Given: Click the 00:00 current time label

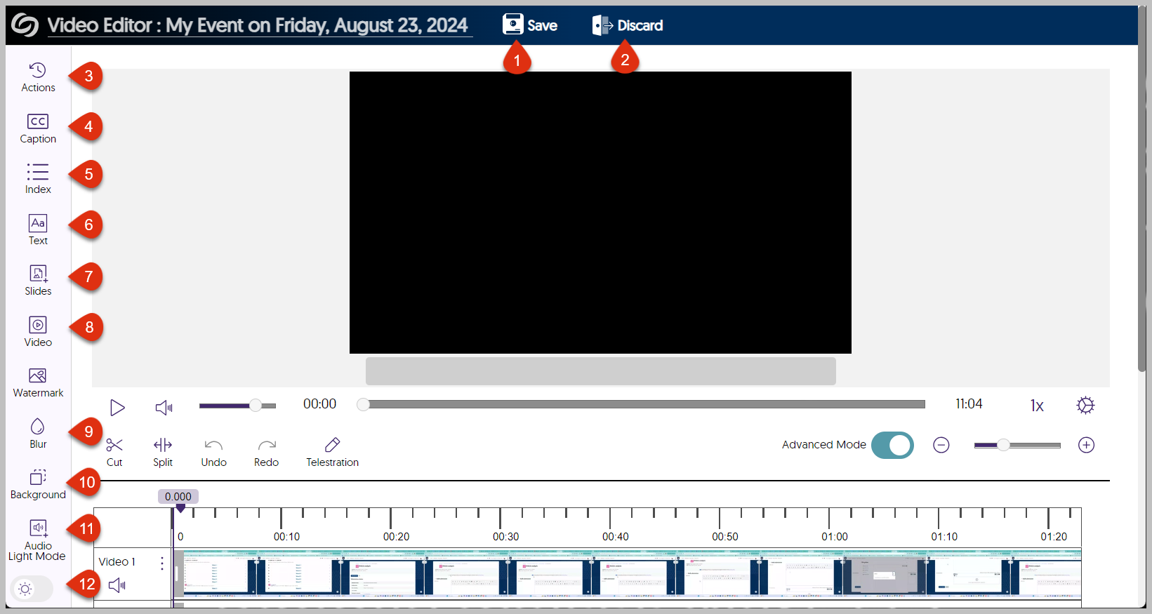Looking at the screenshot, I should 319,403.
